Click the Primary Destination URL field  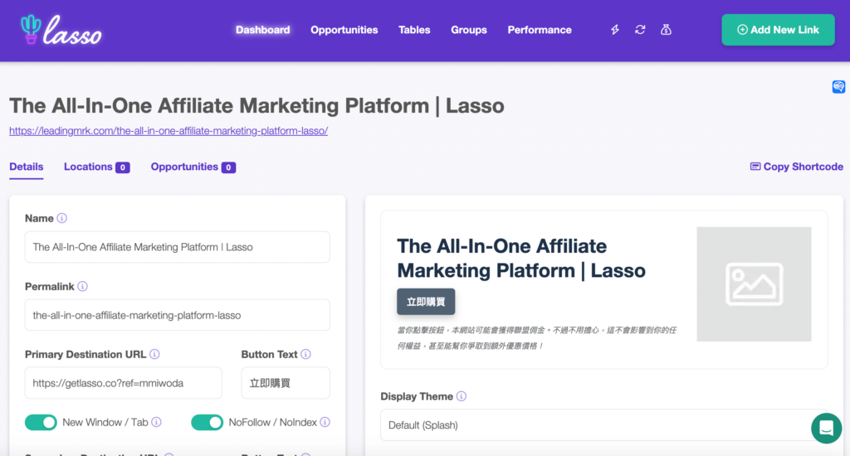(123, 383)
